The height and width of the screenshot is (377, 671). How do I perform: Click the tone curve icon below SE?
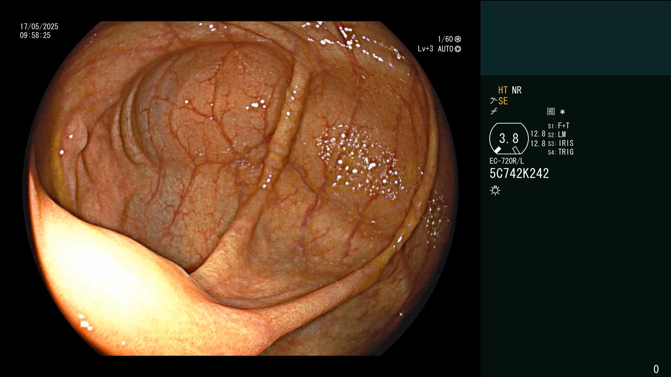click(494, 111)
